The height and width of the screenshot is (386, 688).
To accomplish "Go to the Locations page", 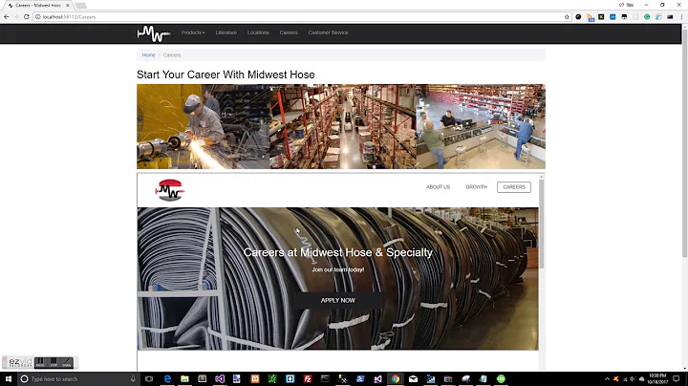I will (x=258, y=32).
